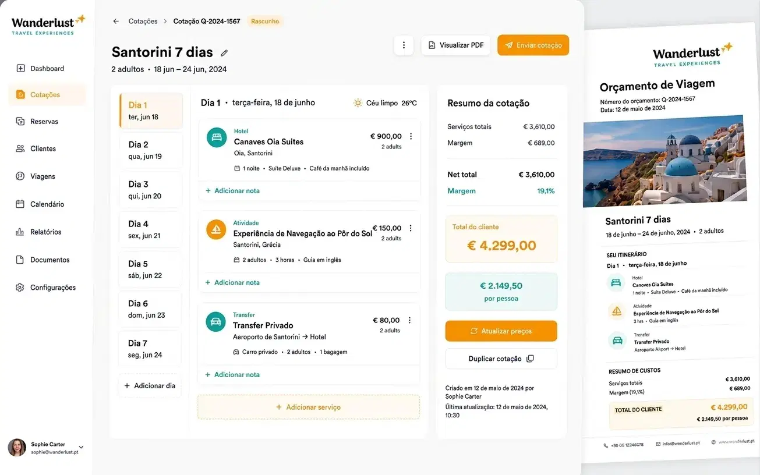Go to Relatórios section
The width and height of the screenshot is (760, 475).
[x=45, y=232]
